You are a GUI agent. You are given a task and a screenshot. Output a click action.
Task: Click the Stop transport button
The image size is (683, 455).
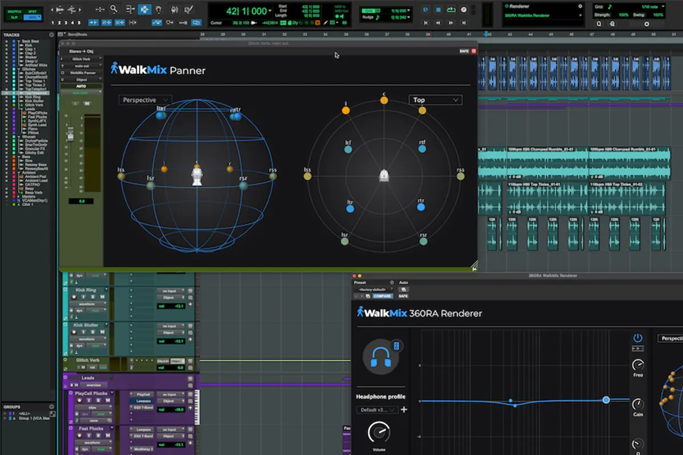point(438,10)
